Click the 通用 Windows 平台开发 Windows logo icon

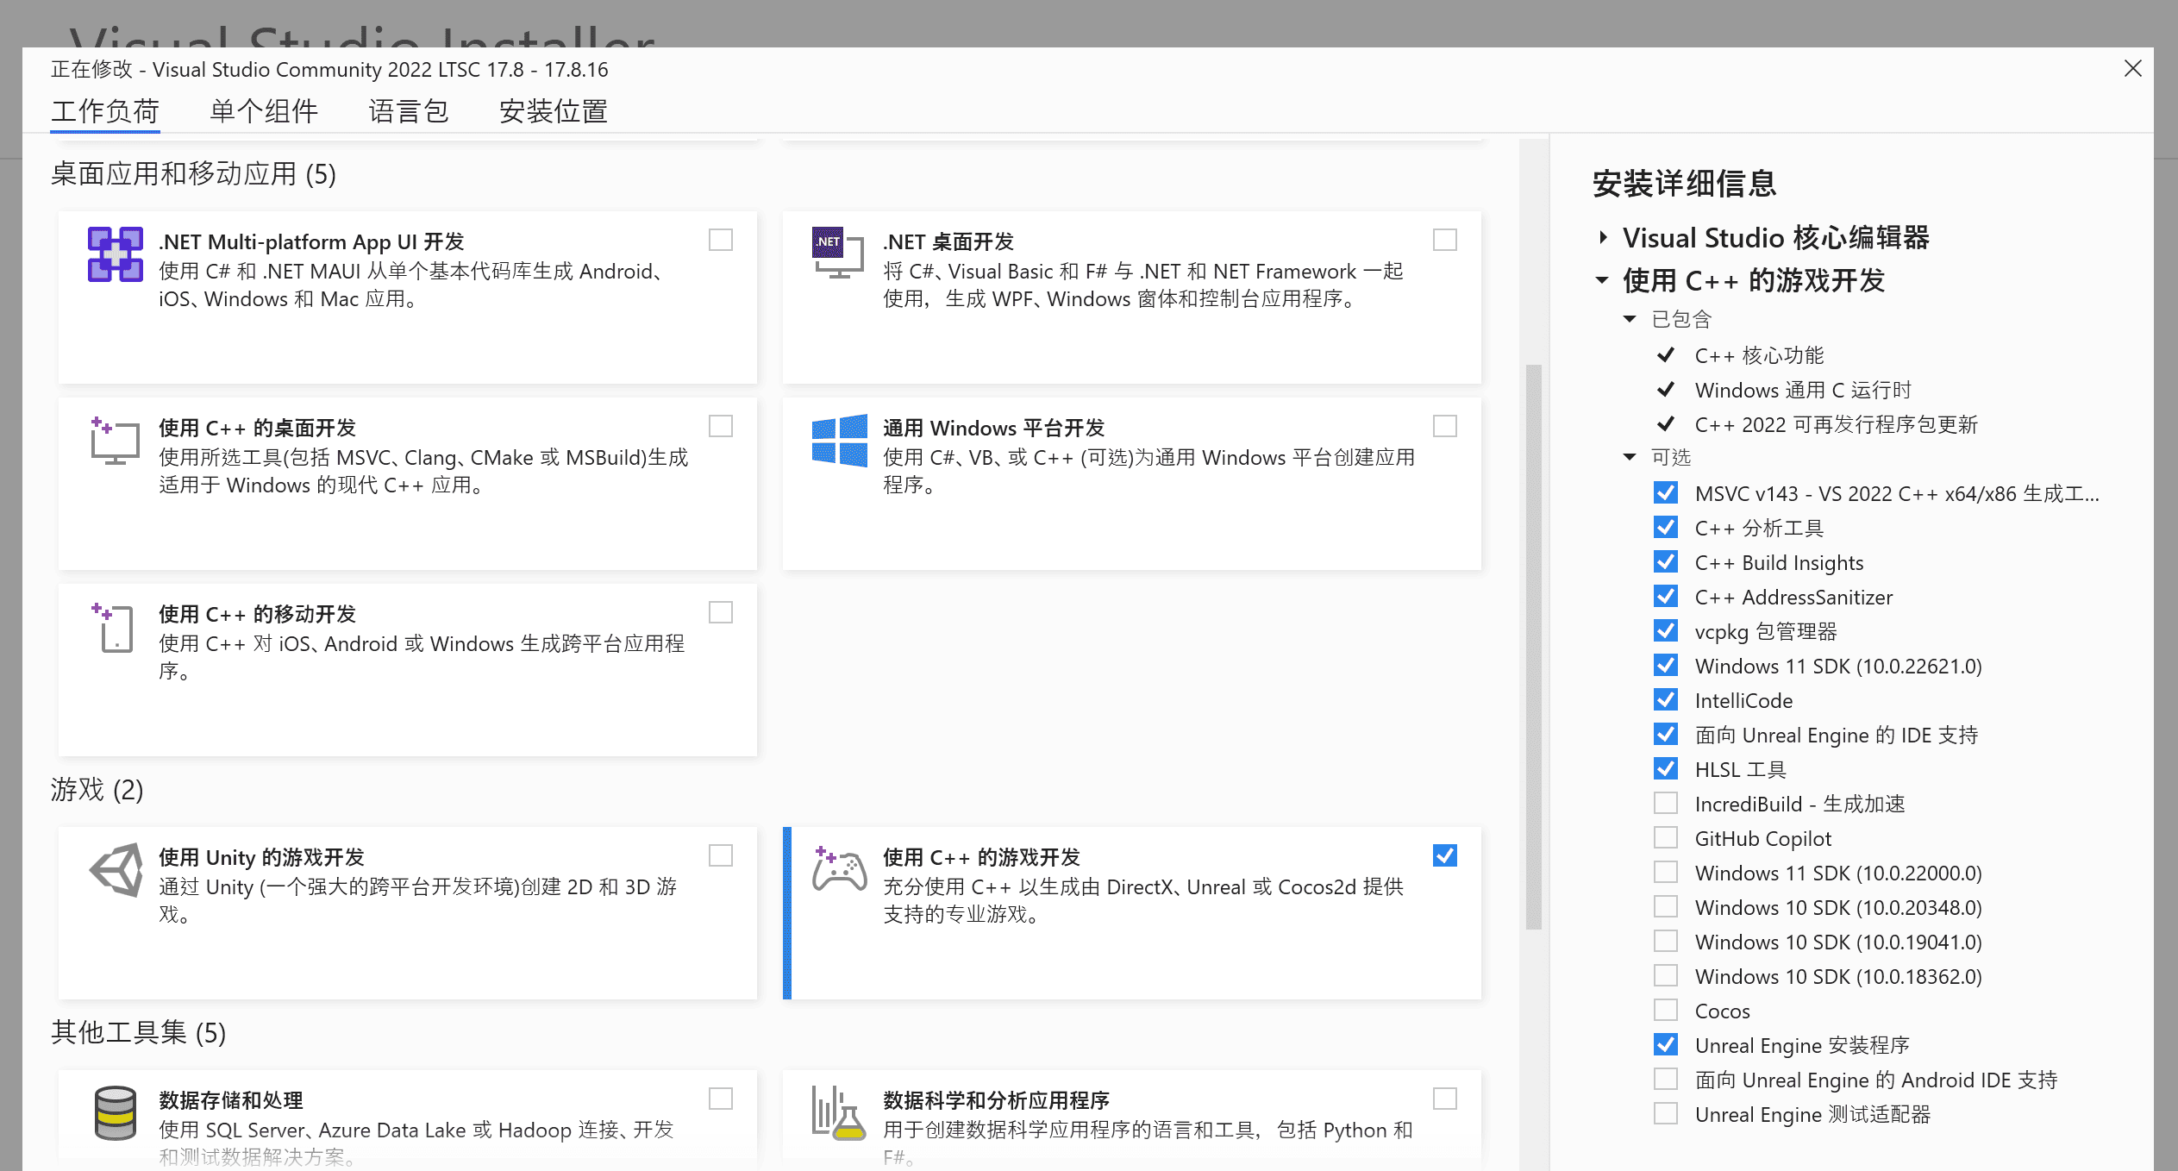839,441
